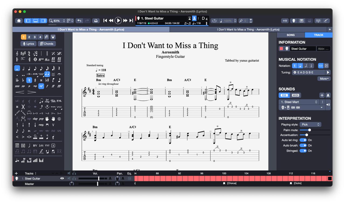Apply the sharp accidental
Viewport: 345px width, 203px height.
35,80
